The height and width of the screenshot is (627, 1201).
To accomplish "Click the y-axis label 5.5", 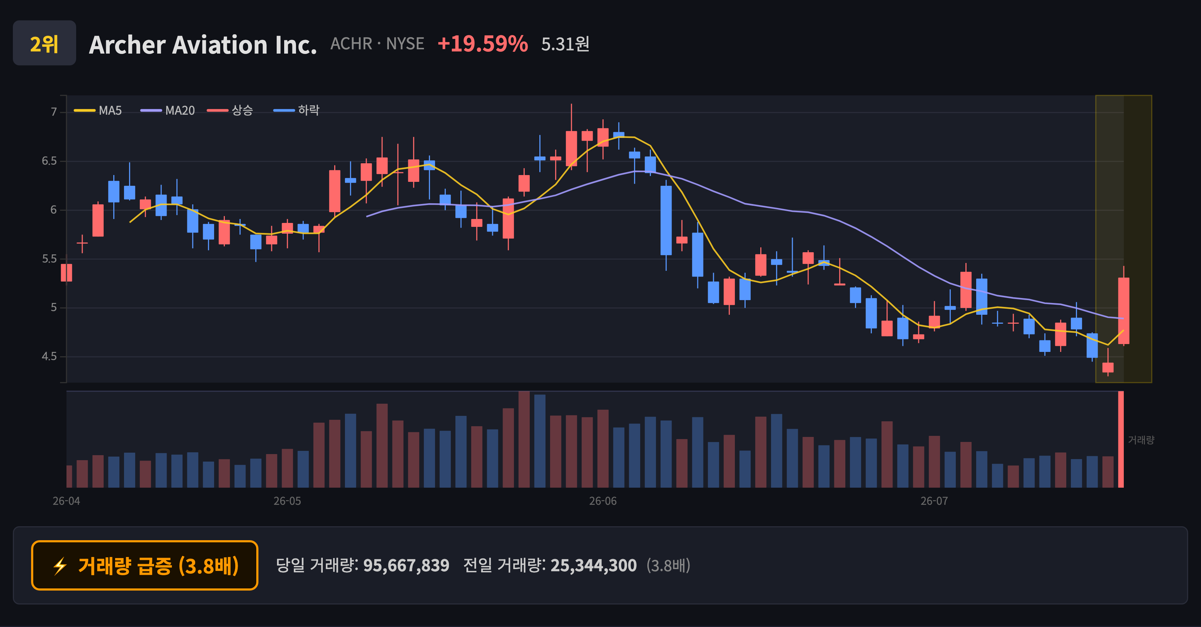I will [x=49, y=259].
